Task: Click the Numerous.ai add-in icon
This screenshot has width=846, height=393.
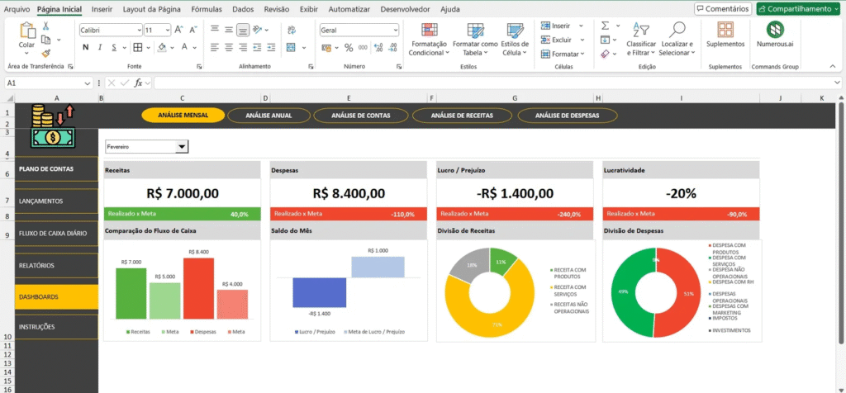Action: click(775, 30)
